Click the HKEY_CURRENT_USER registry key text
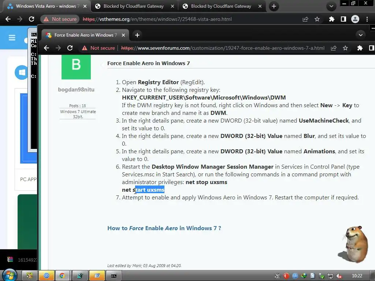 click(x=204, y=97)
